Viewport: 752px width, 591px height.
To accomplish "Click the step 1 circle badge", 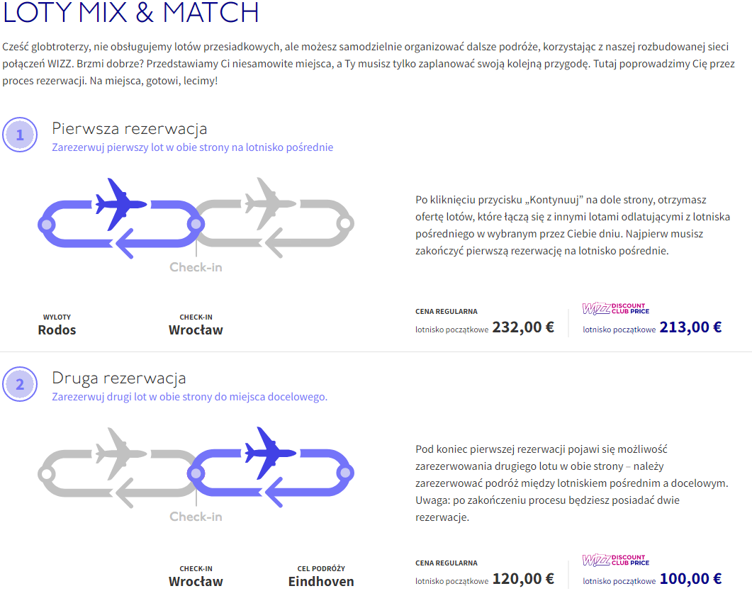I will pyautogui.click(x=20, y=135).
